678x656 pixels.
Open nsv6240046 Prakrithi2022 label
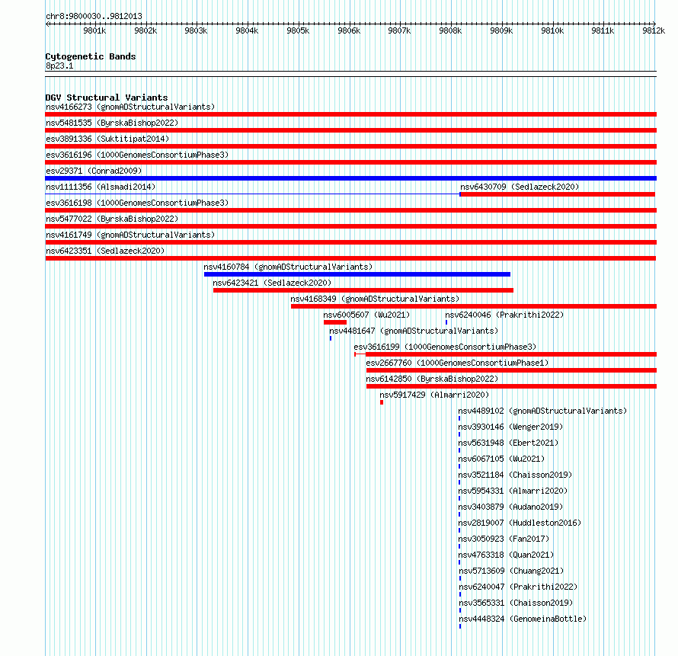coord(504,315)
